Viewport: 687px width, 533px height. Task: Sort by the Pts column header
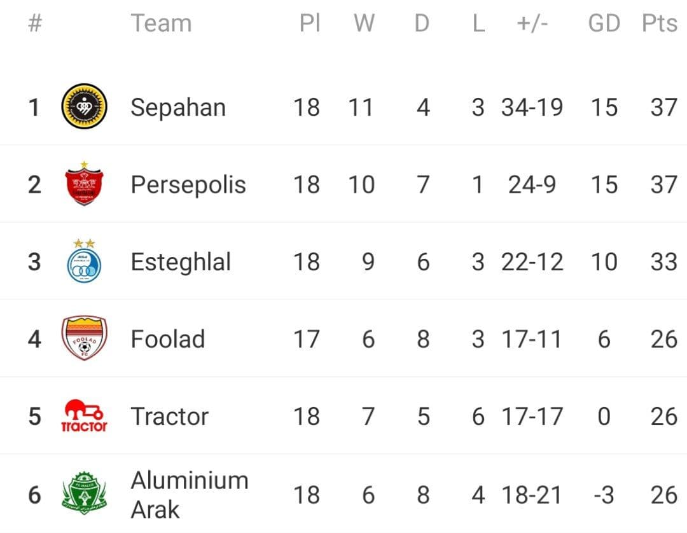(x=660, y=24)
